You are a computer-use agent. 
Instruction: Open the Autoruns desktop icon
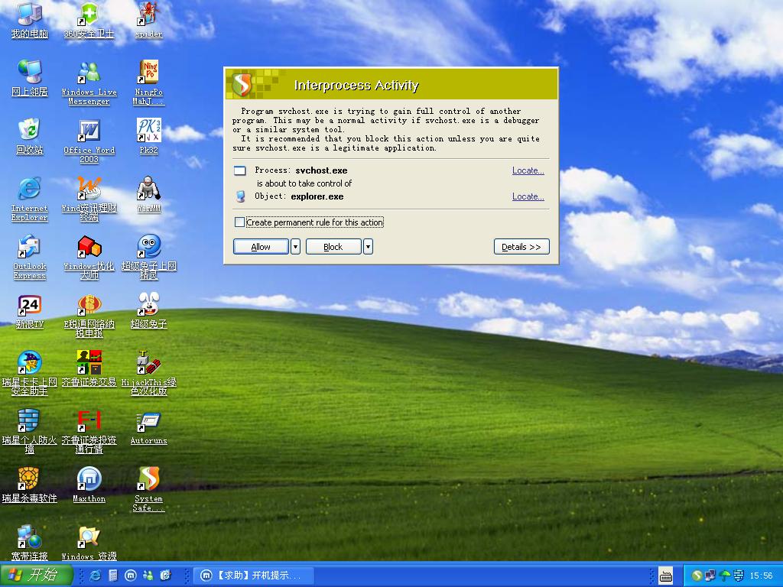[148, 422]
